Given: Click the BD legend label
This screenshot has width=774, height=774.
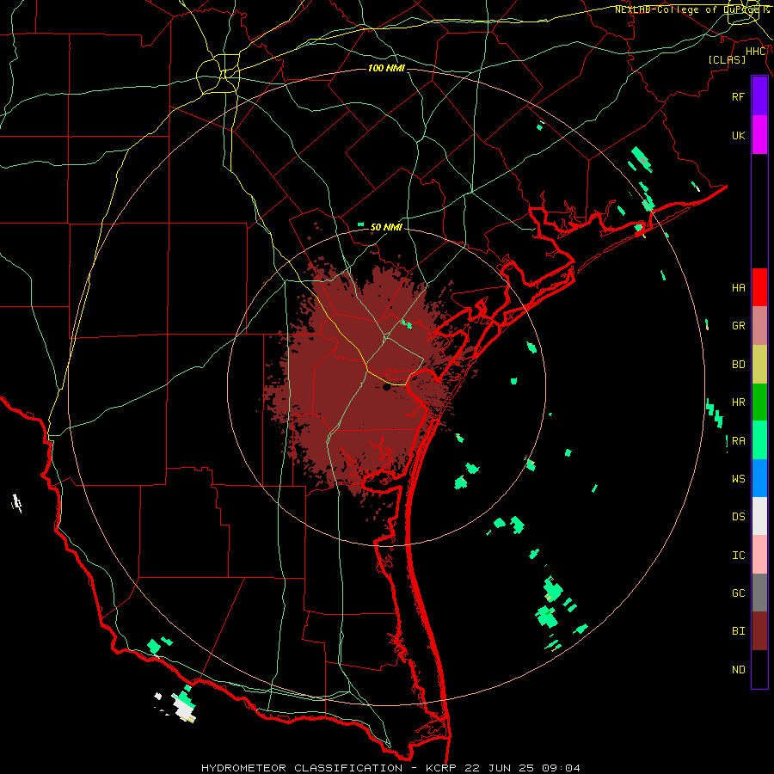Looking at the screenshot, I should pos(738,365).
